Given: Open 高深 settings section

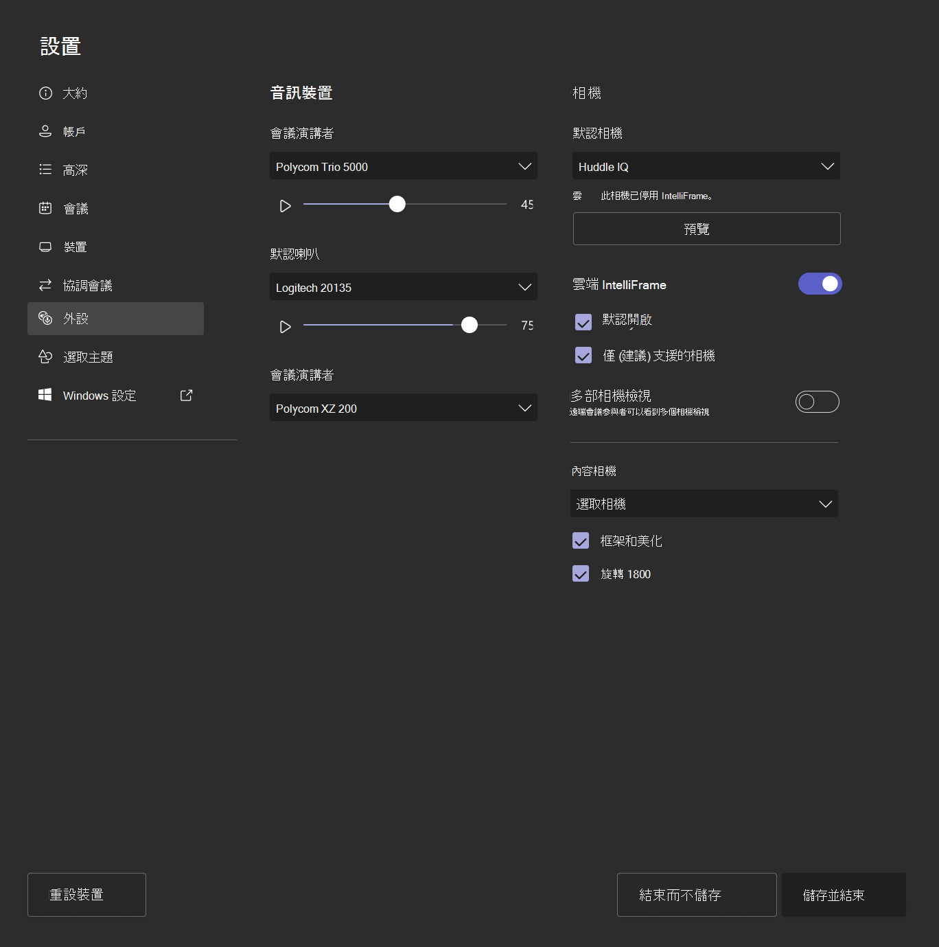Looking at the screenshot, I should [115, 170].
